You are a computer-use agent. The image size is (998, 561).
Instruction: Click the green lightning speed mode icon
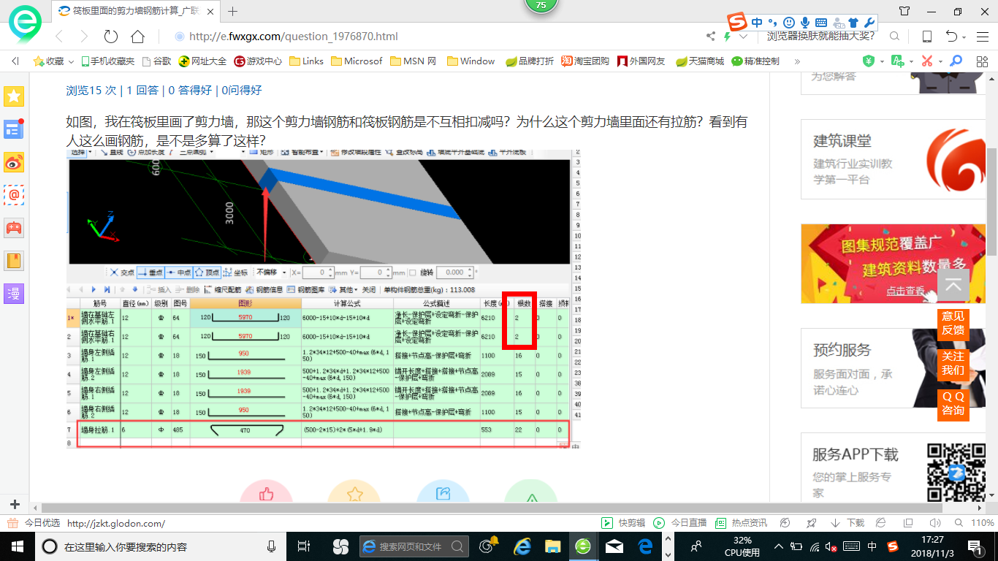pyautogui.click(x=728, y=37)
